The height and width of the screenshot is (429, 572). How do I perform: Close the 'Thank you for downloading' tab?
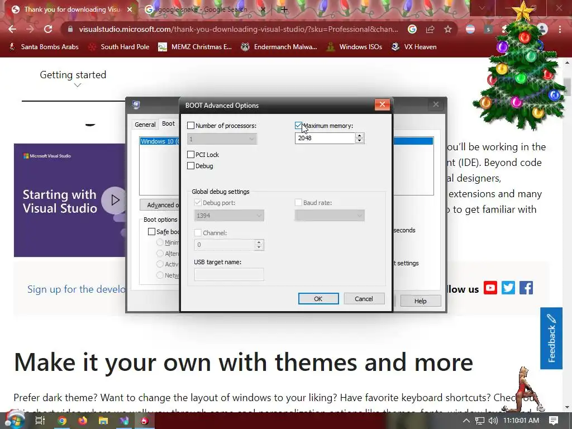click(130, 9)
